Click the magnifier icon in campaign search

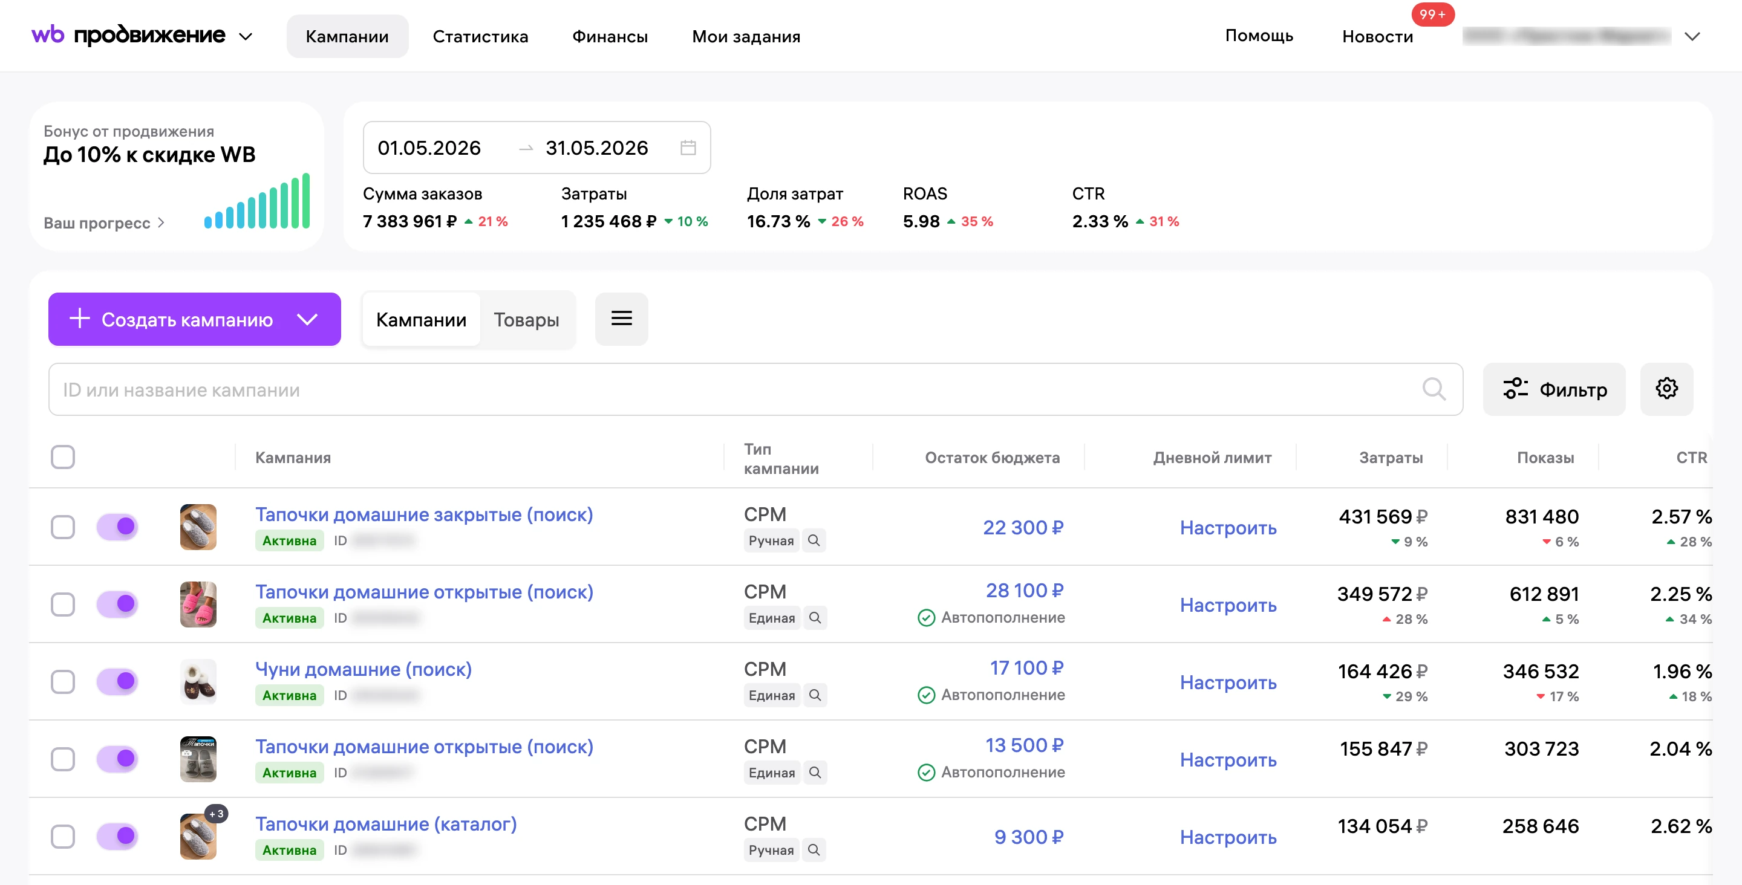pos(1434,389)
